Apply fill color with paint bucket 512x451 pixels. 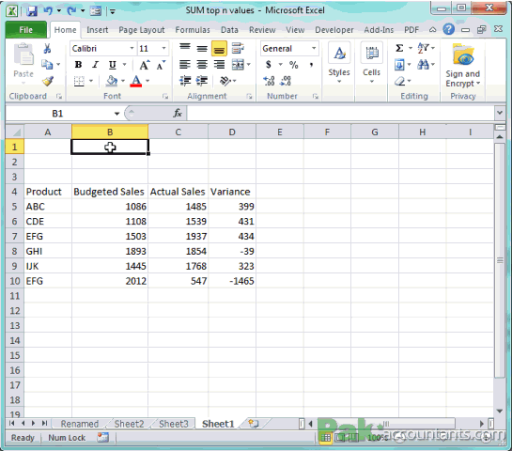(x=112, y=81)
